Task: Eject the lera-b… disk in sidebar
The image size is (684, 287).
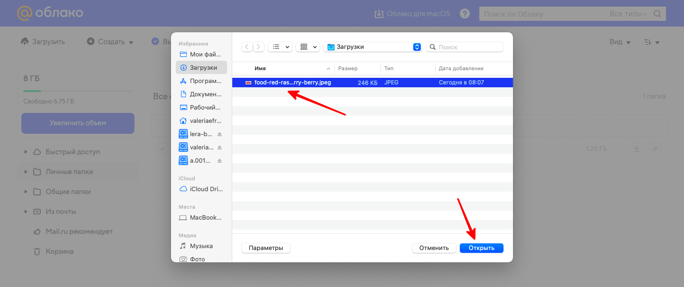Action: click(x=219, y=134)
